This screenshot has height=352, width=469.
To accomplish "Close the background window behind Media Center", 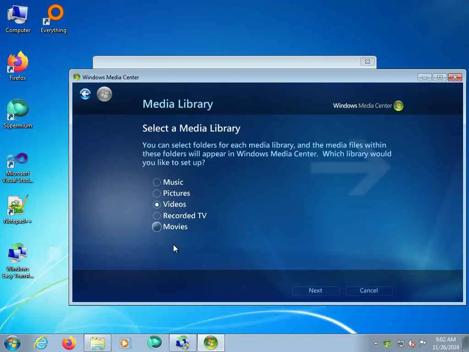I will [368, 61].
